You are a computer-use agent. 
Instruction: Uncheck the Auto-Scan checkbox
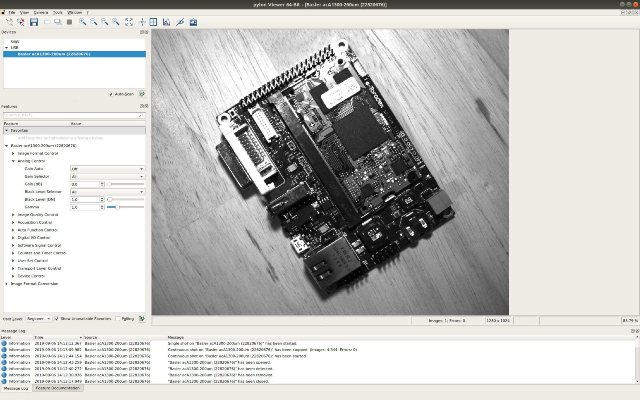point(111,94)
